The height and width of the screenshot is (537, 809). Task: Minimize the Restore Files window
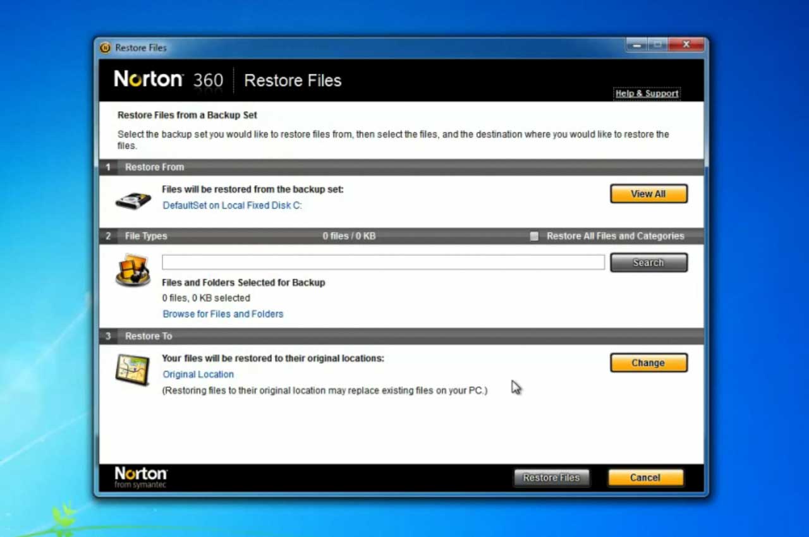point(636,45)
